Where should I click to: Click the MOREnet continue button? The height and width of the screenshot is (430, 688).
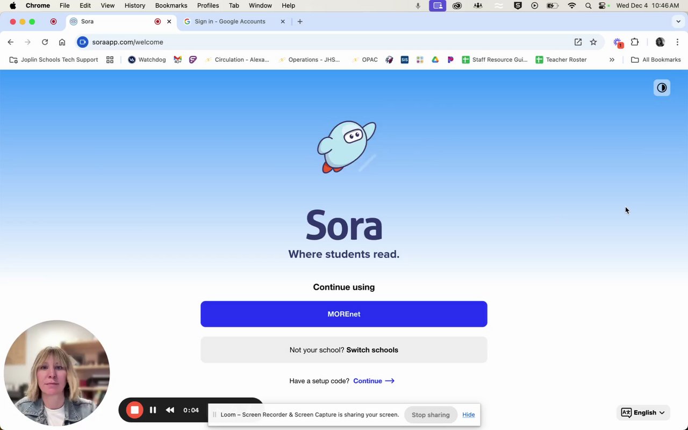click(x=344, y=314)
